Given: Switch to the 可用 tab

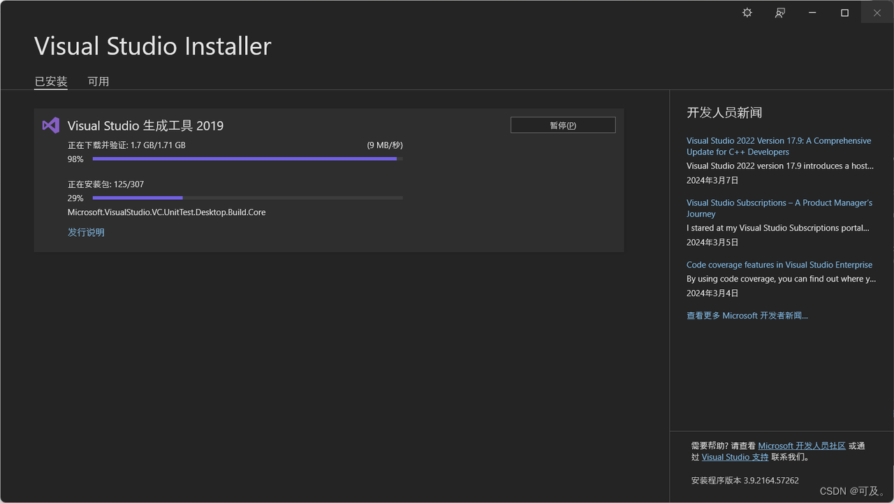Looking at the screenshot, I should 98,82.
